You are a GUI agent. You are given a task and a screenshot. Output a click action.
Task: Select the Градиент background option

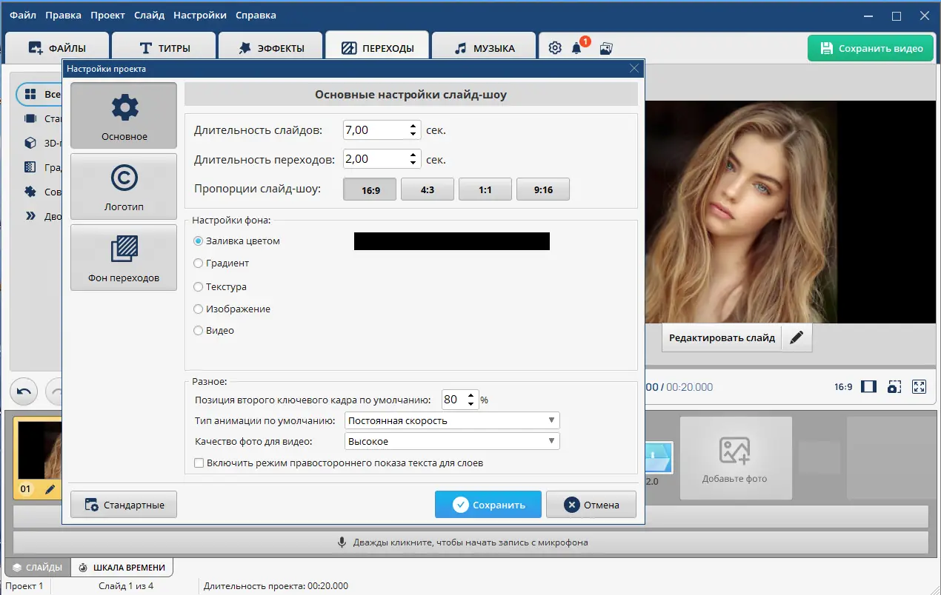click(x=221, y=263)
